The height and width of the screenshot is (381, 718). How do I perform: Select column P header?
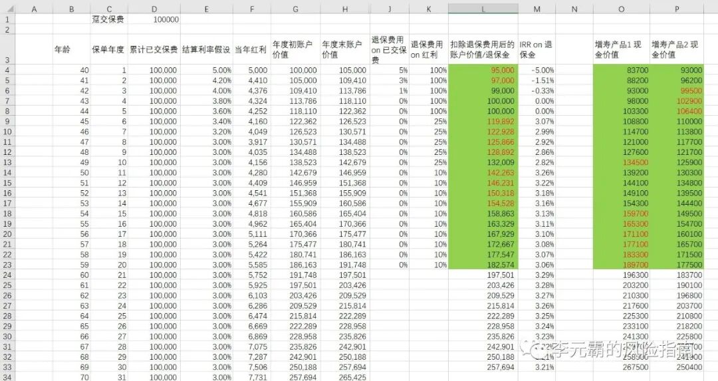[x=676, y=9]
